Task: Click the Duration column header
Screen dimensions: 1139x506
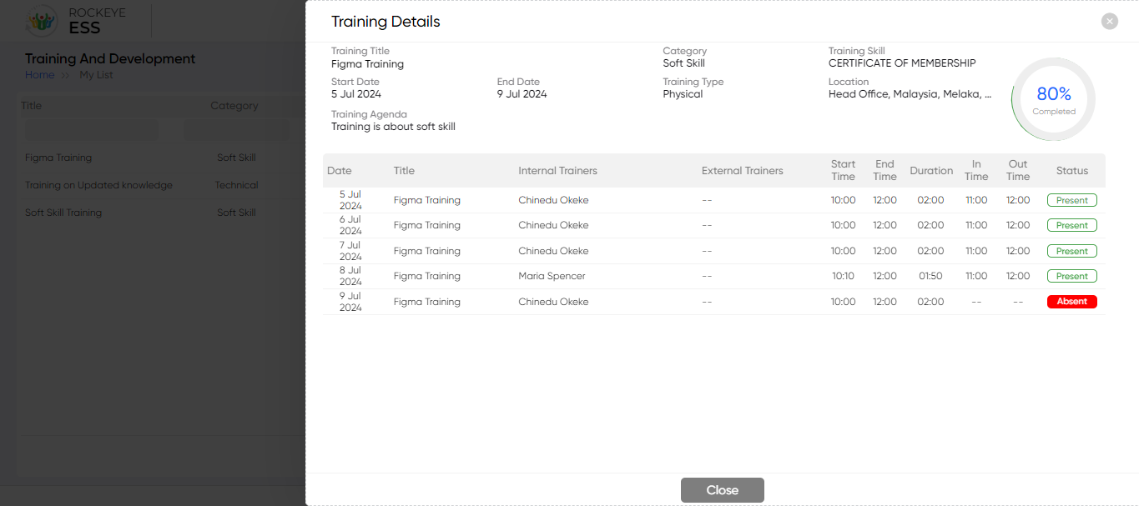Action: pyautogui.click(x=931, y=171)
